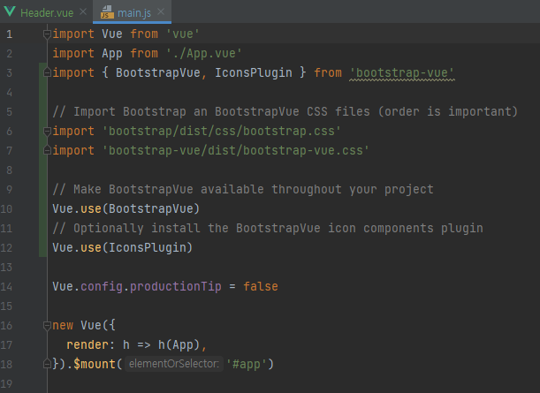The width and height of the screenshot is (540, 393).
Task: Click 'bootstrap/dist/css/bootstrap.css' import path
Action: click(x=222, y=131)
